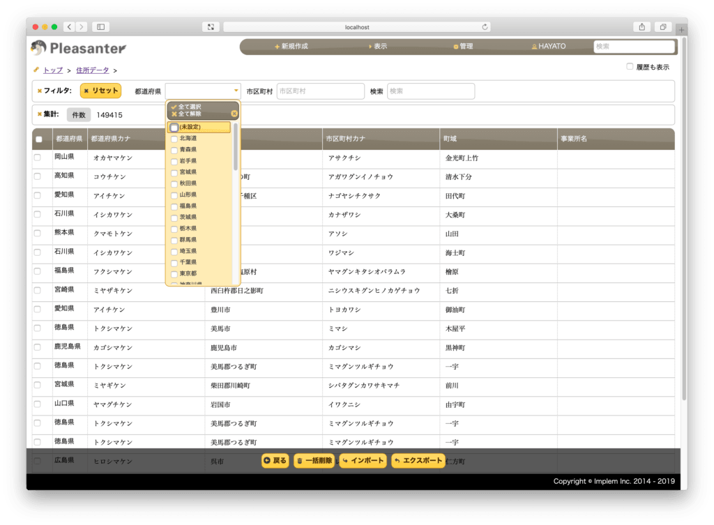Toggle the select-all checkbox in the table header
The height and width of the screenshot is (525, 714).
pos(39,139)
